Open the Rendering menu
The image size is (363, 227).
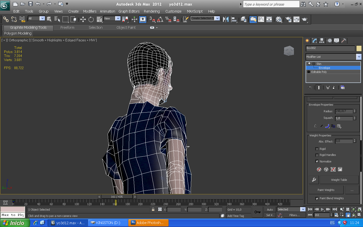click(x=152, y=11)
